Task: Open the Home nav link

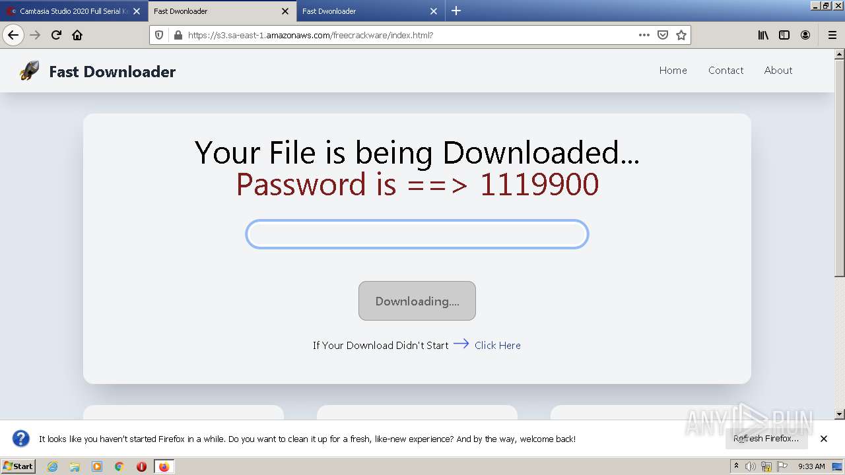Action: [673, 71]
